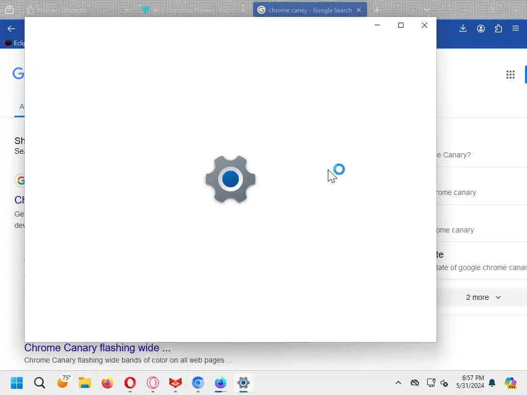
Task: Open File Explorer from the taskbar
Action: point(85,383)
